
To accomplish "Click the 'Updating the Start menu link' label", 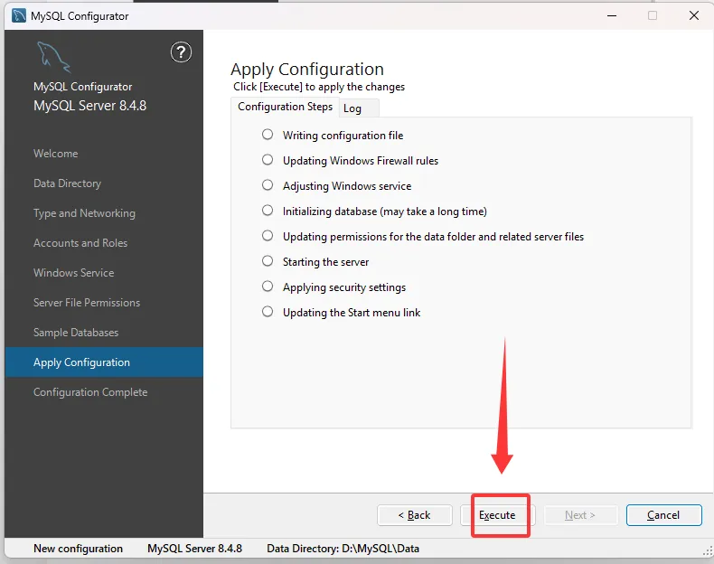I will (x=352, y=313).
